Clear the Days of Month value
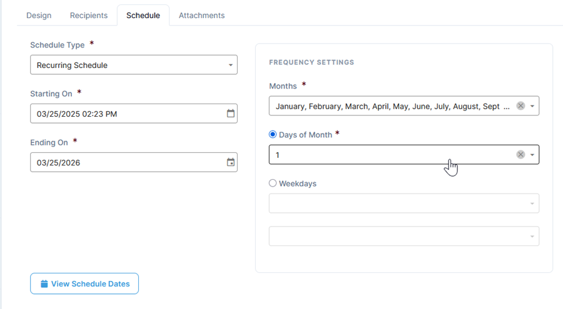Screen dimensions: 563x309 (520, 155)
